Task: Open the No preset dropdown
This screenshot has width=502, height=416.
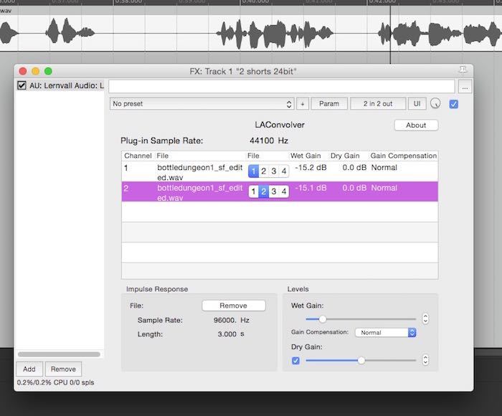Action: pos(202,104)
